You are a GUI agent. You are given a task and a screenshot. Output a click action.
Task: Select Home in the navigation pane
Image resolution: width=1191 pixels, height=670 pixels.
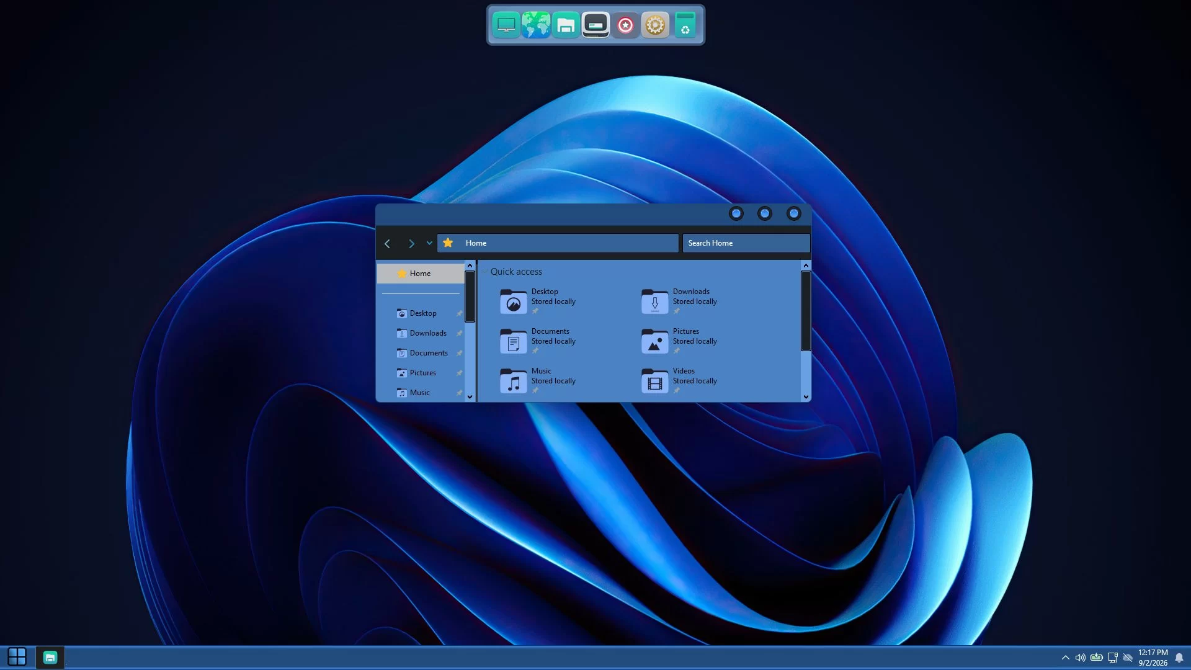coord(421,274)
